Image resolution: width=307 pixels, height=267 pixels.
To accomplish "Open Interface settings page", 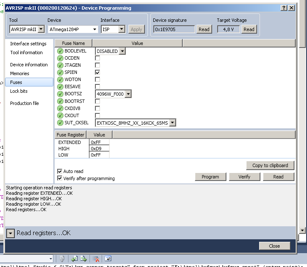I will point(28,44).
